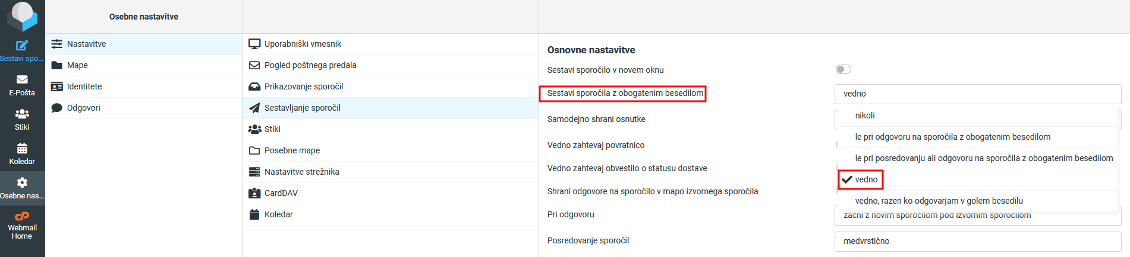Toggle 'Sestavi sporočilo v novem oknu' switch

(843, 70)
